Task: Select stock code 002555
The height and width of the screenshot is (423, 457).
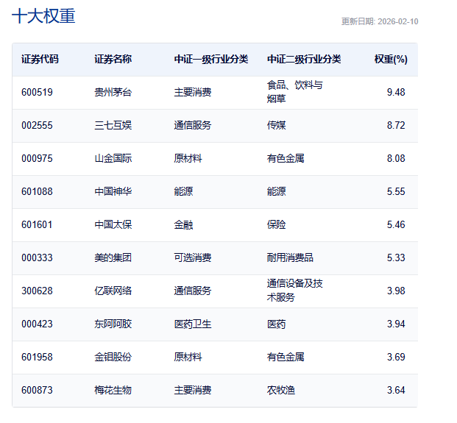Action: click(x=37, y=126)
